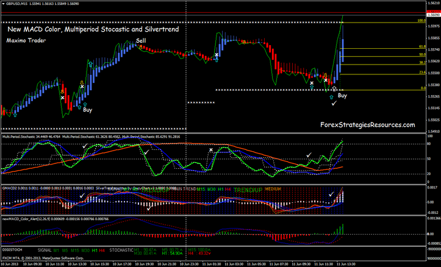Click the 1.55265 price axis value
Image resolution: width=441 pixels, height=267 pixels.
[434, 96]
